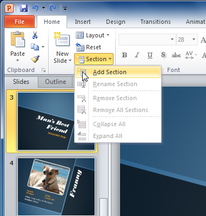The image size is (206, 216).
Task: Activate the Format Painter brush
Action: coord(35,59)
